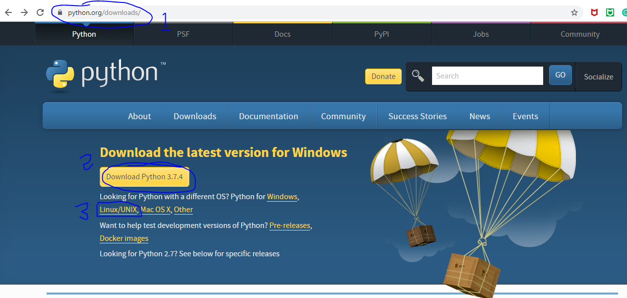Reload the page with the refresh icon
The width and height of the screenshot is (627, 298).
(41, 12)
